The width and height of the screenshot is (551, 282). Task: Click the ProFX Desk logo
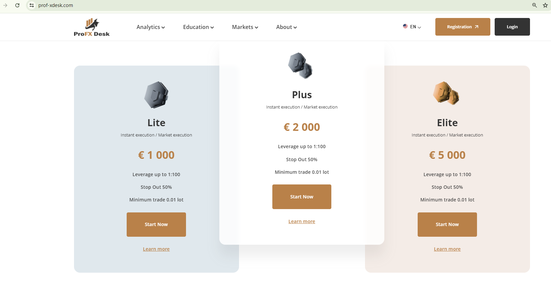click(x=92, y=27)
